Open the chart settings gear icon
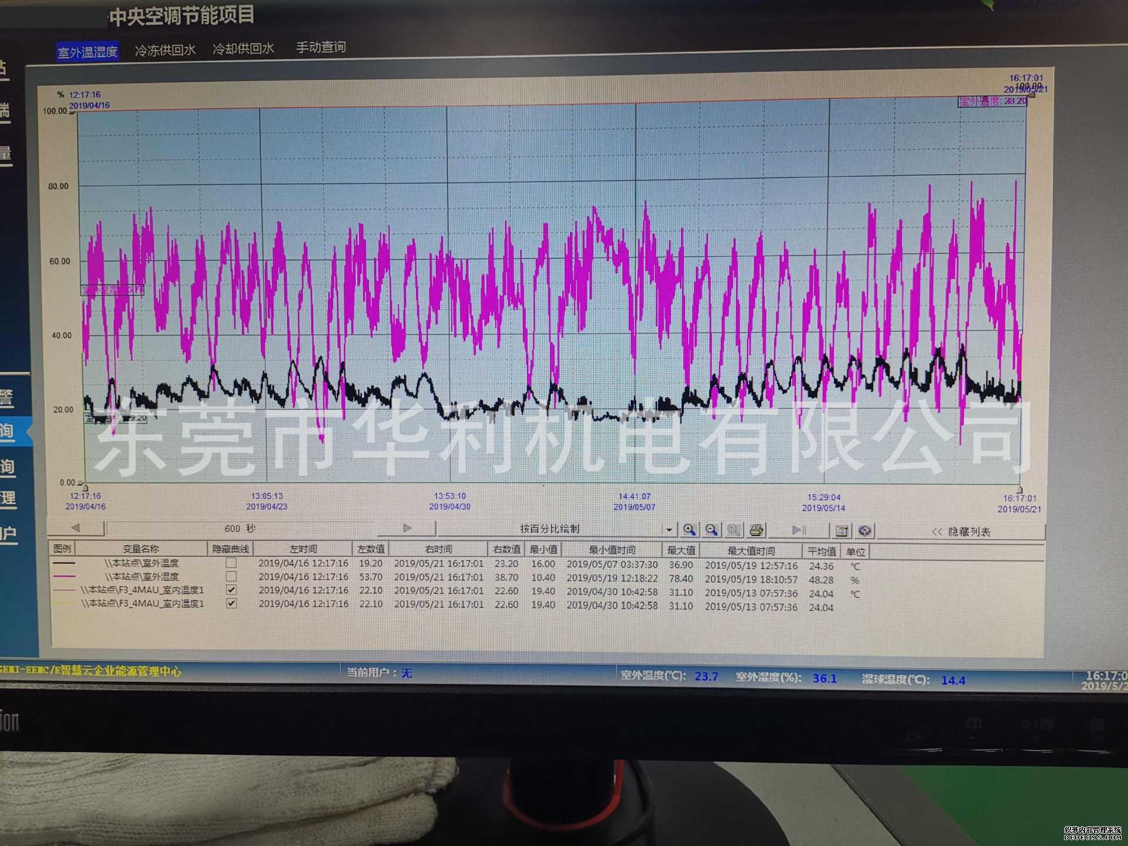 pyautogui.click(x=864, y=531)
